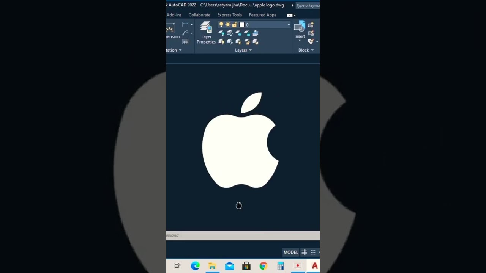Click the layer Unisolate tool icon
Viewport: 486px width, 273px height.
pos(230,42)
